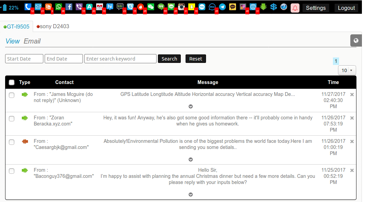The width and height of the screenshot is (366, 202).
Task: Open the Zalo icon
Action: tap(202, 7)
